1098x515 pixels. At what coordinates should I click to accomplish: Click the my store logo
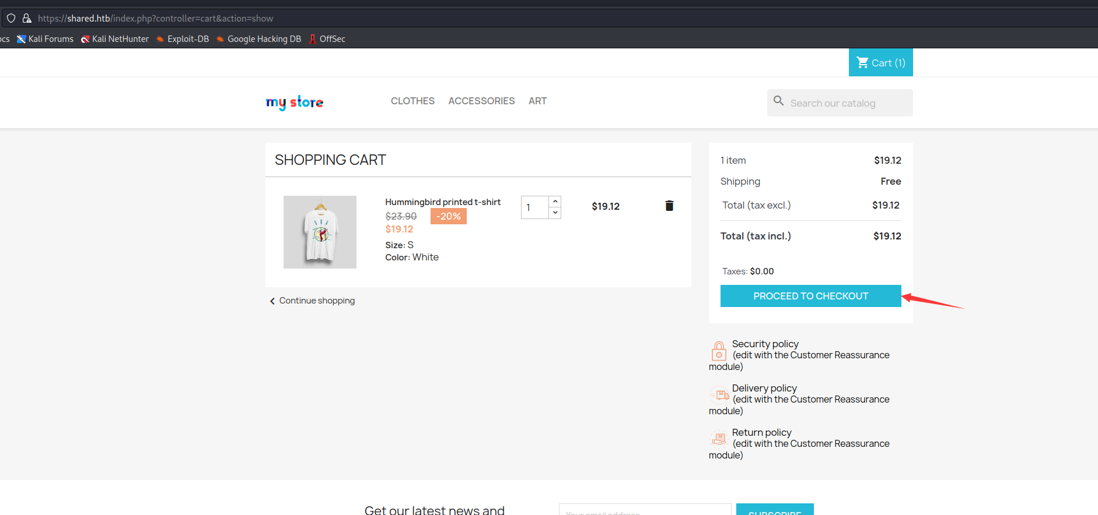click(295, 103)
